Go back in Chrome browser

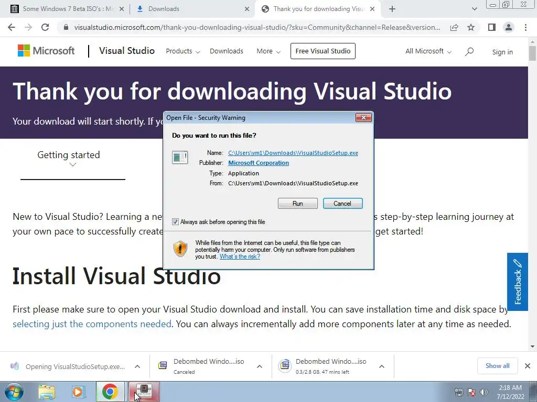[12, 27]
